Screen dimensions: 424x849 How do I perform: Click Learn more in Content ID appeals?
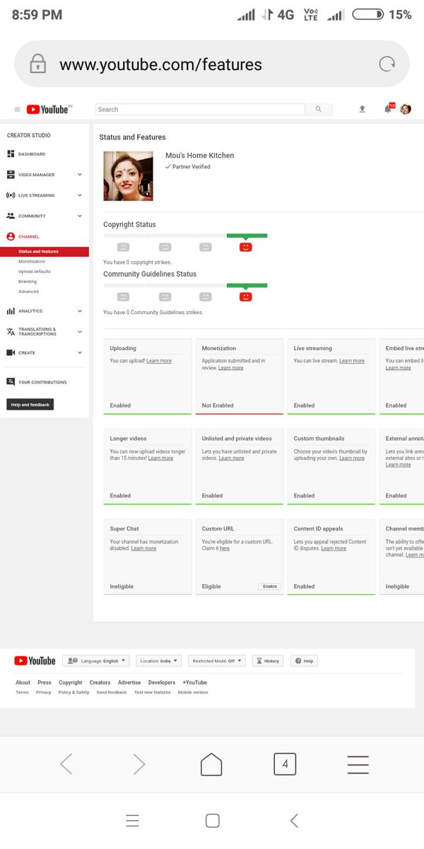[x=334, y=548]
